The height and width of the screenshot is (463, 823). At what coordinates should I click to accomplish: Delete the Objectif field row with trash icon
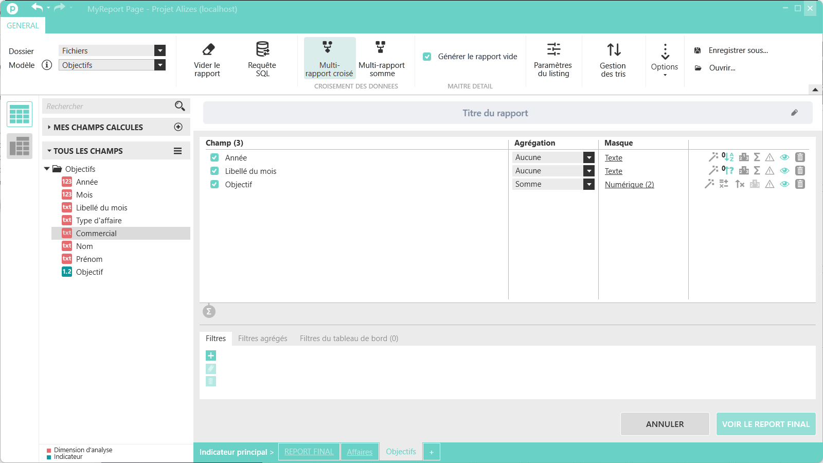point(800,184)
